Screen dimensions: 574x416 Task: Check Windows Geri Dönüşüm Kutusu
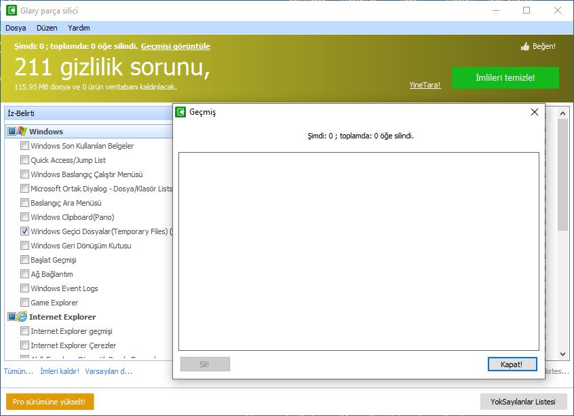[24, 246]
